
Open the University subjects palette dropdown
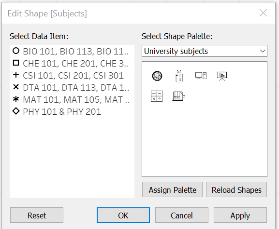(x=205, y=51)
